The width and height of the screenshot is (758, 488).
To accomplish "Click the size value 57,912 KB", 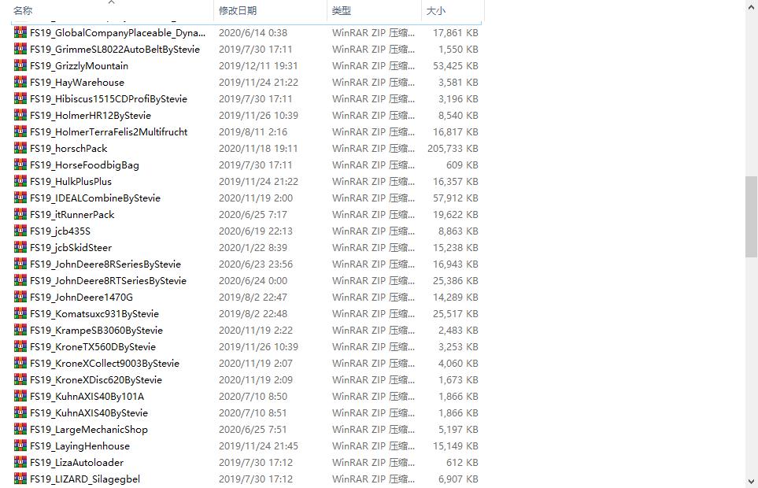I will pos(456,198).
